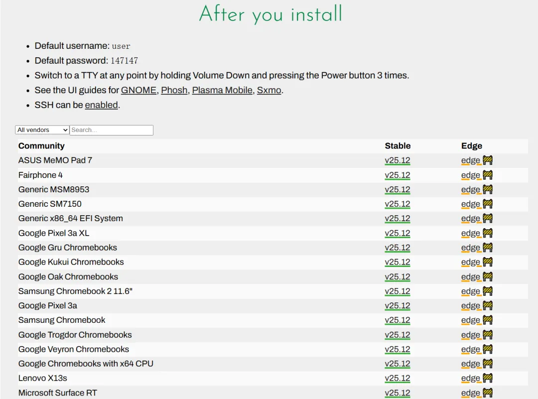Screen dimensions: 538x399
Task: Open edge text link for Generic SM7150
Action: click(470, 204)
